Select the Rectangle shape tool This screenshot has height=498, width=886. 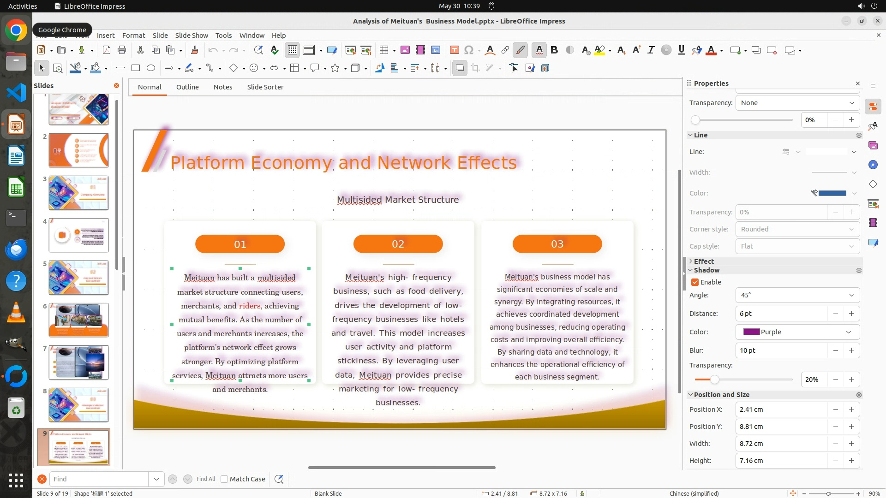pyautogui.click(x=136, y=68)
